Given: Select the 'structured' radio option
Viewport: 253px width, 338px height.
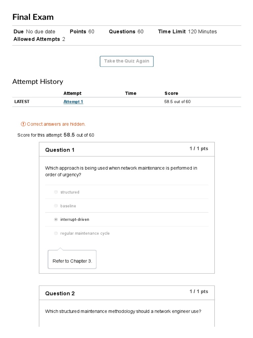Looking at the screenshot, I should [56, 192].
